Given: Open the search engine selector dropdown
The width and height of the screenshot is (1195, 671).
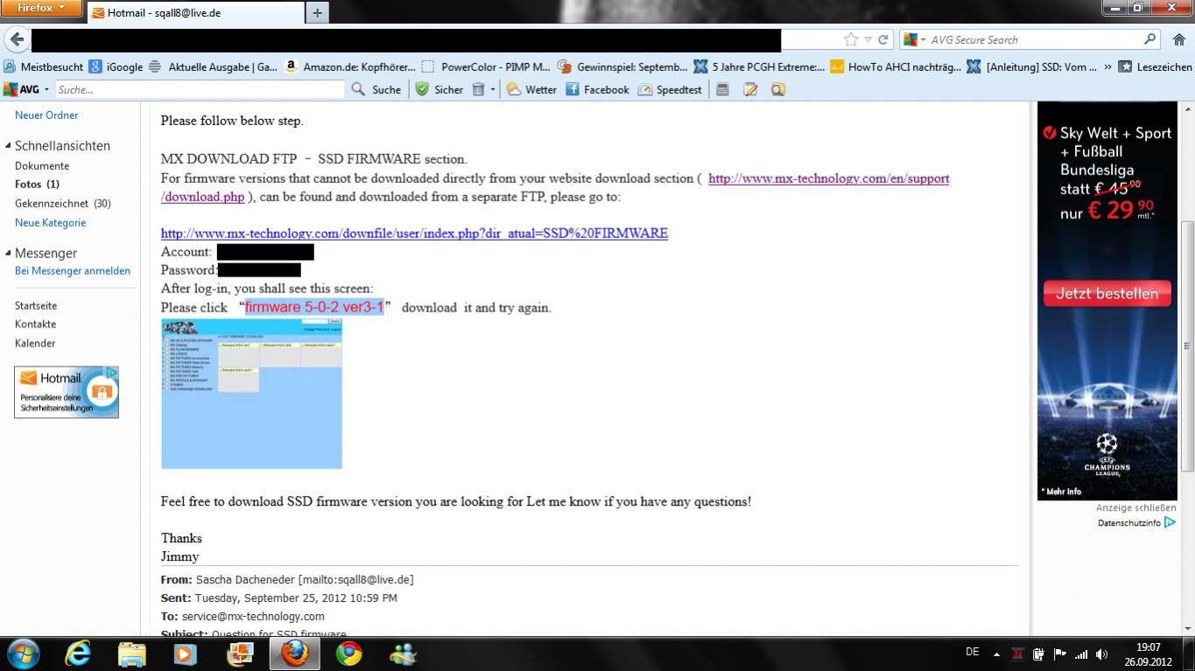Looking at the screenshot, I should (915, 39).
